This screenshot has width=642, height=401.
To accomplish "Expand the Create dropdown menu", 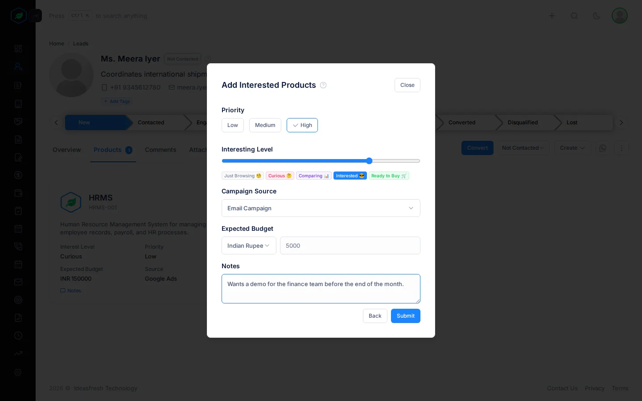I will coord(572,148).
